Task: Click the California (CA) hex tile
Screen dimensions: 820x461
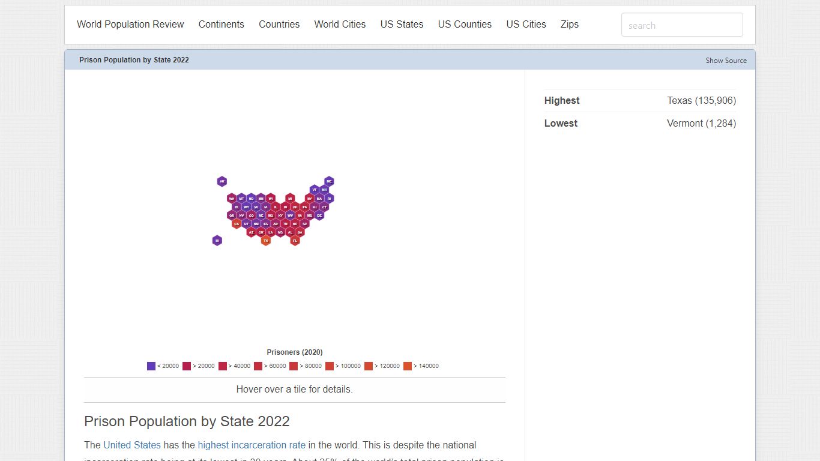Action: pyautogui.click(x=237, y=224)
